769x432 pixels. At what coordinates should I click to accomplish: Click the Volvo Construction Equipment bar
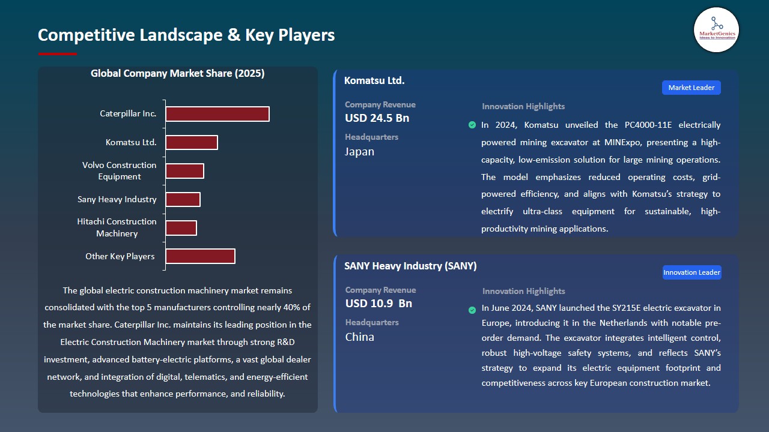184,171
